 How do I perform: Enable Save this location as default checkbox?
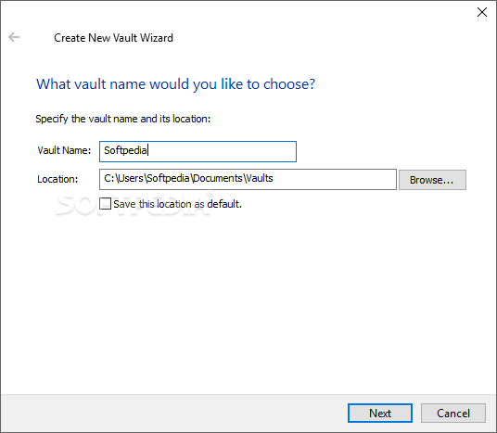(105, 204)
